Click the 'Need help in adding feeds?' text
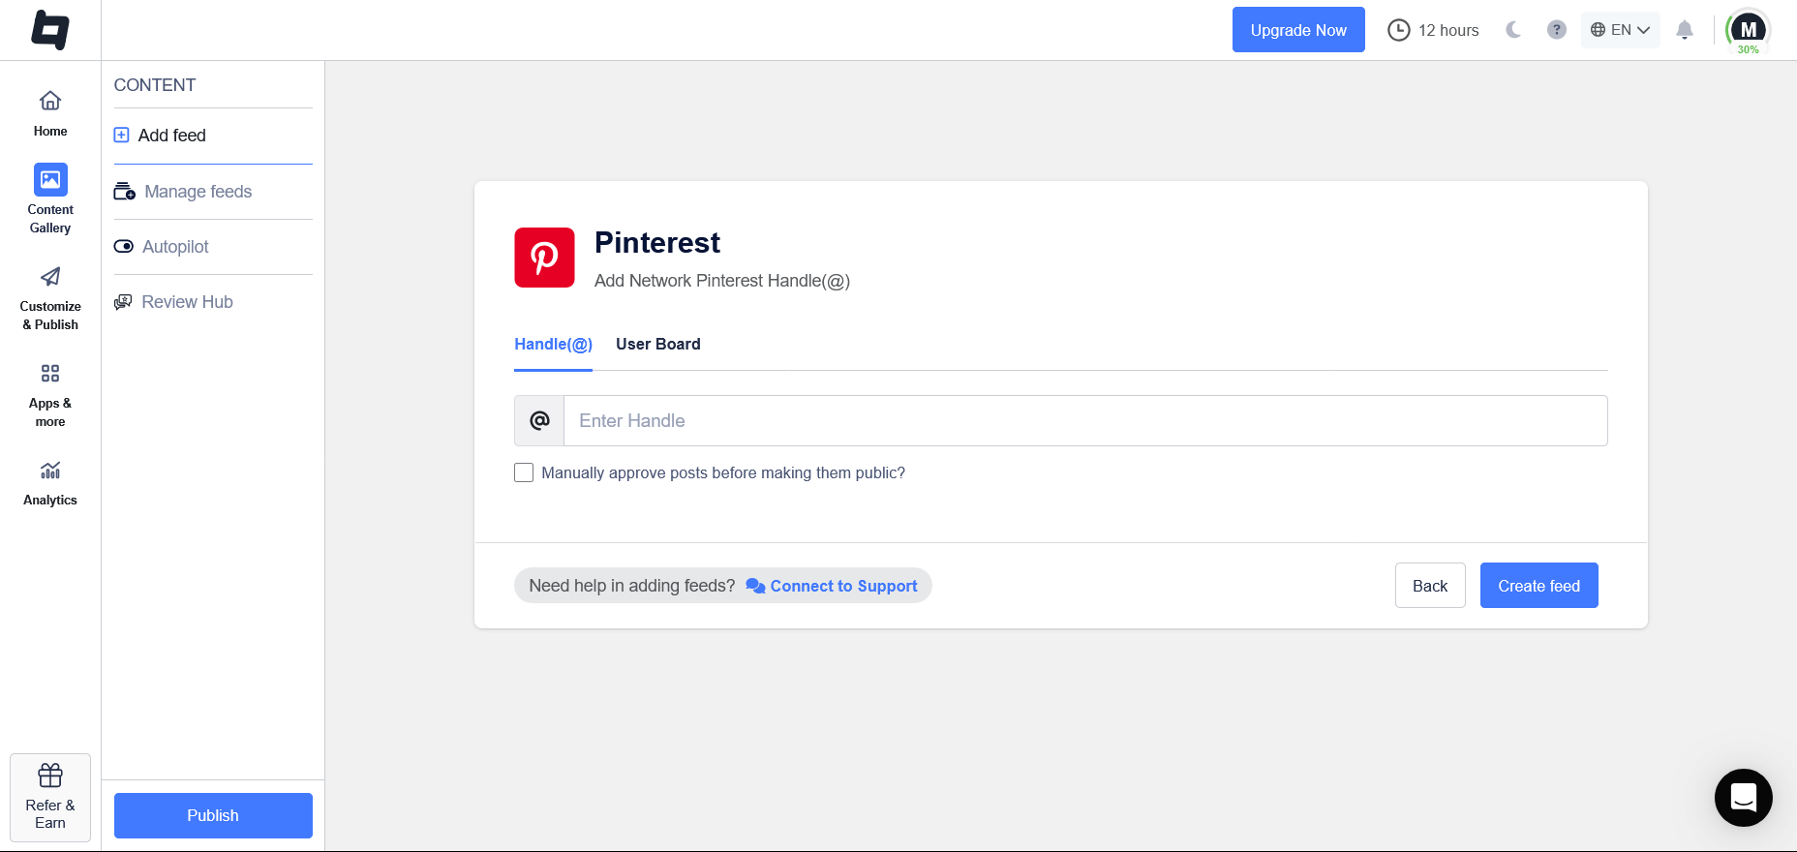The width and height of the screenshot is (1797, 852). [x=632, y=586]
